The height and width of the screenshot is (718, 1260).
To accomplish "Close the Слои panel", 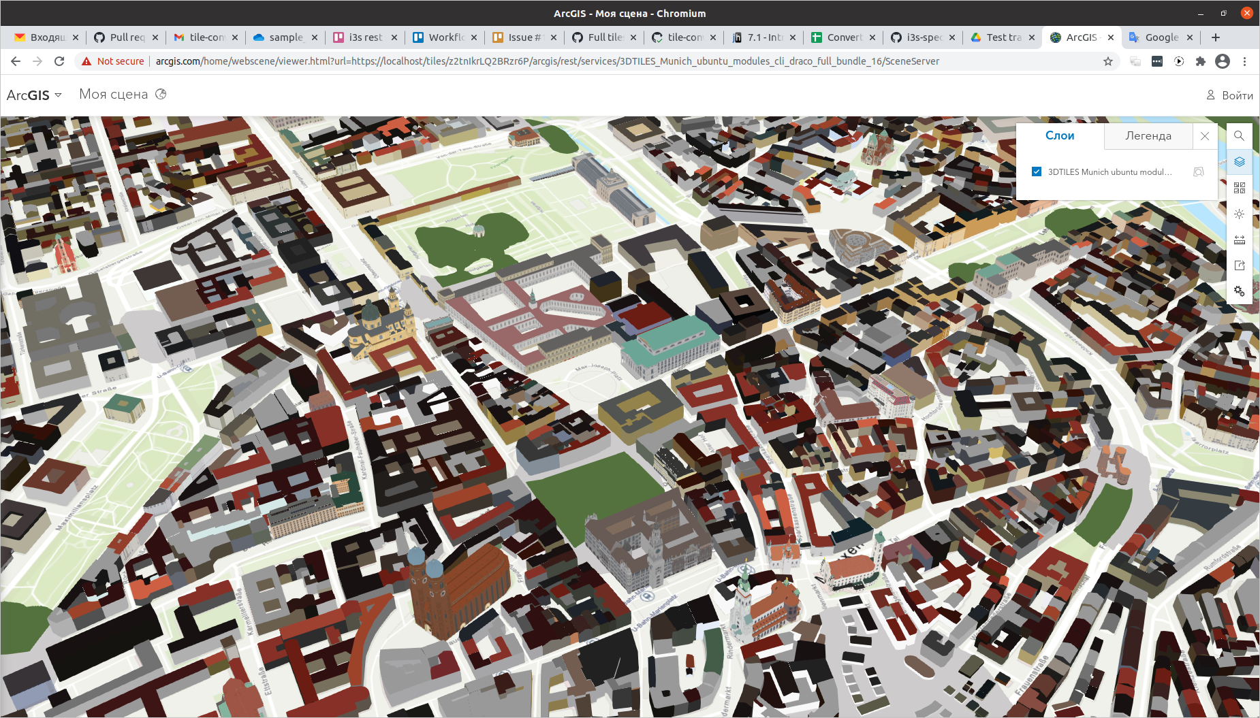I will (1205, 135).
